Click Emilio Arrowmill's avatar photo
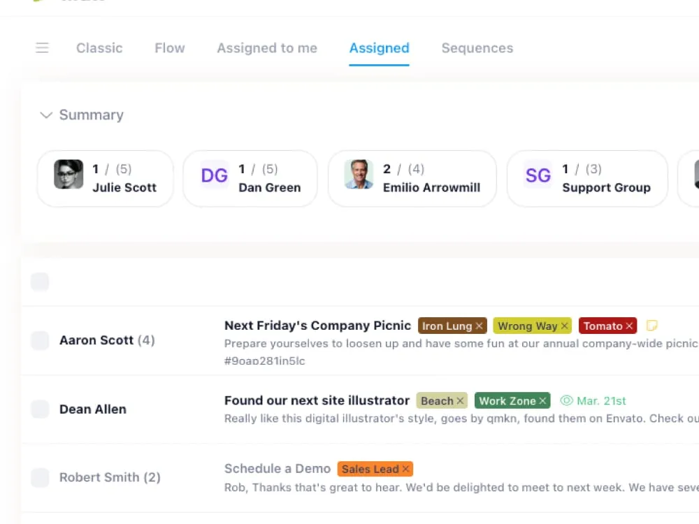Screen dimensions: 699x524 (x=359, y=174)
